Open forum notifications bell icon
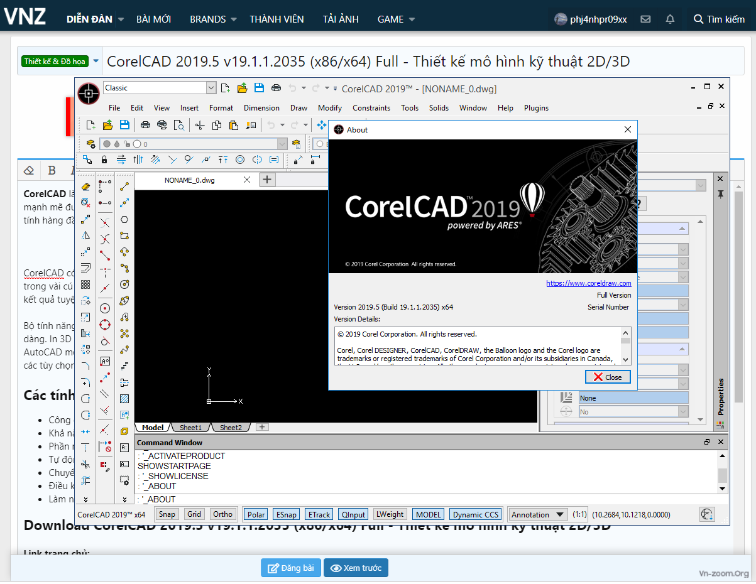 [x=670, y=19]
